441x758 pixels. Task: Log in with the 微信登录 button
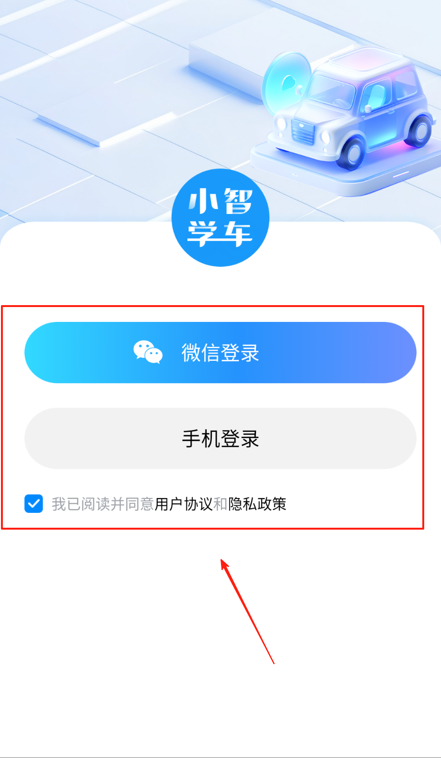[x=220, y=353]
